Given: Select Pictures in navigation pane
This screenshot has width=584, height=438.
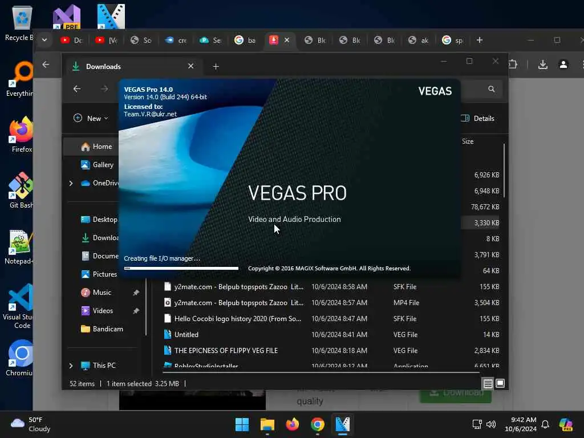Looking at the screenshot, I should [x=99, y=274].
